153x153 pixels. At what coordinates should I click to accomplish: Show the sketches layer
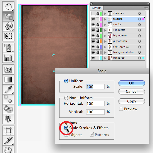click(x=93, y=13)
